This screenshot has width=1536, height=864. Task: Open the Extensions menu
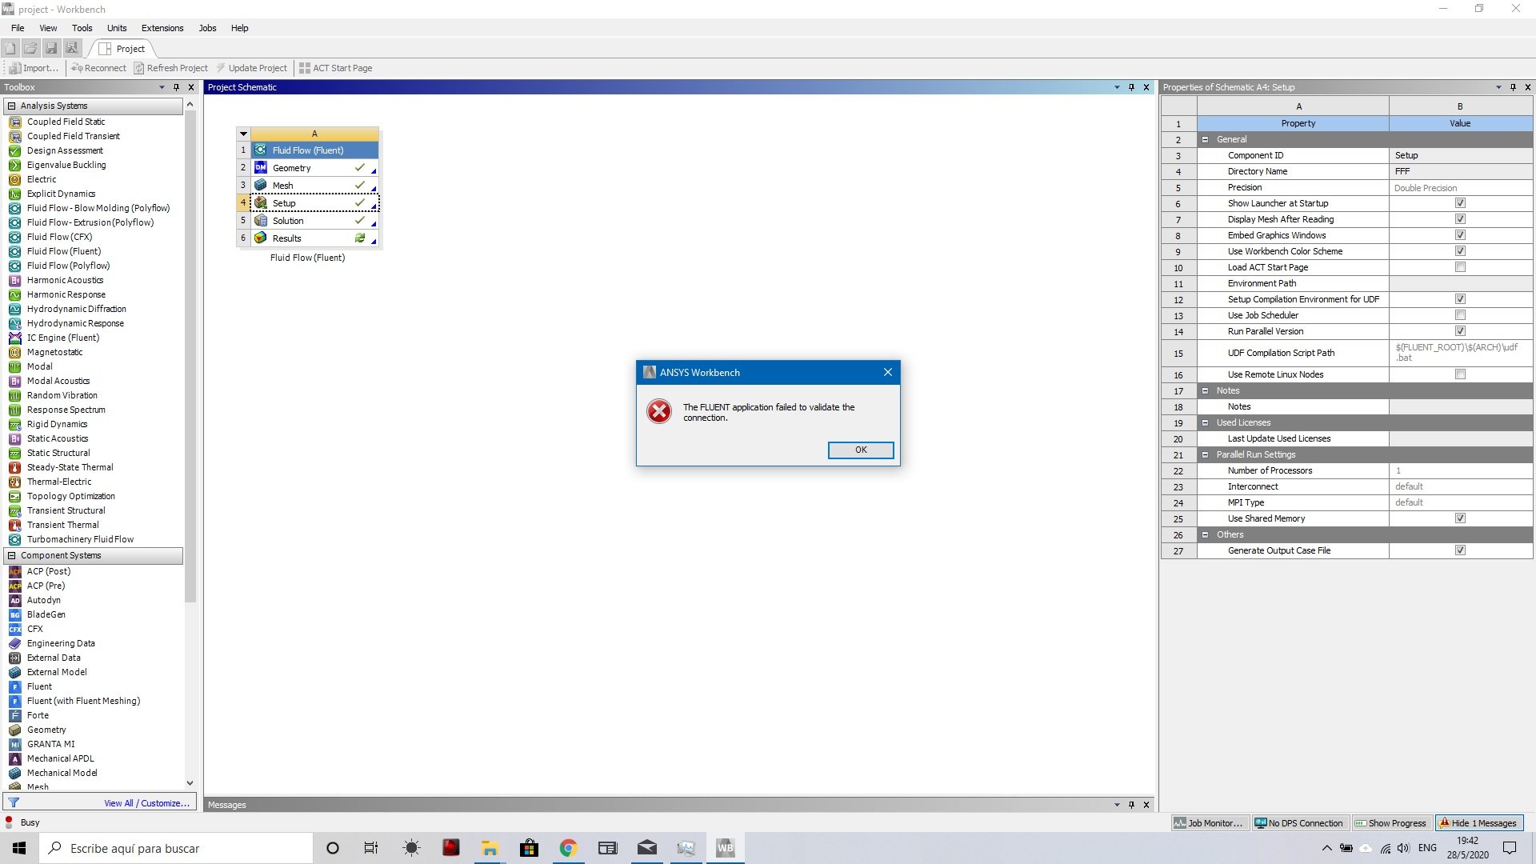coord(162,28)
